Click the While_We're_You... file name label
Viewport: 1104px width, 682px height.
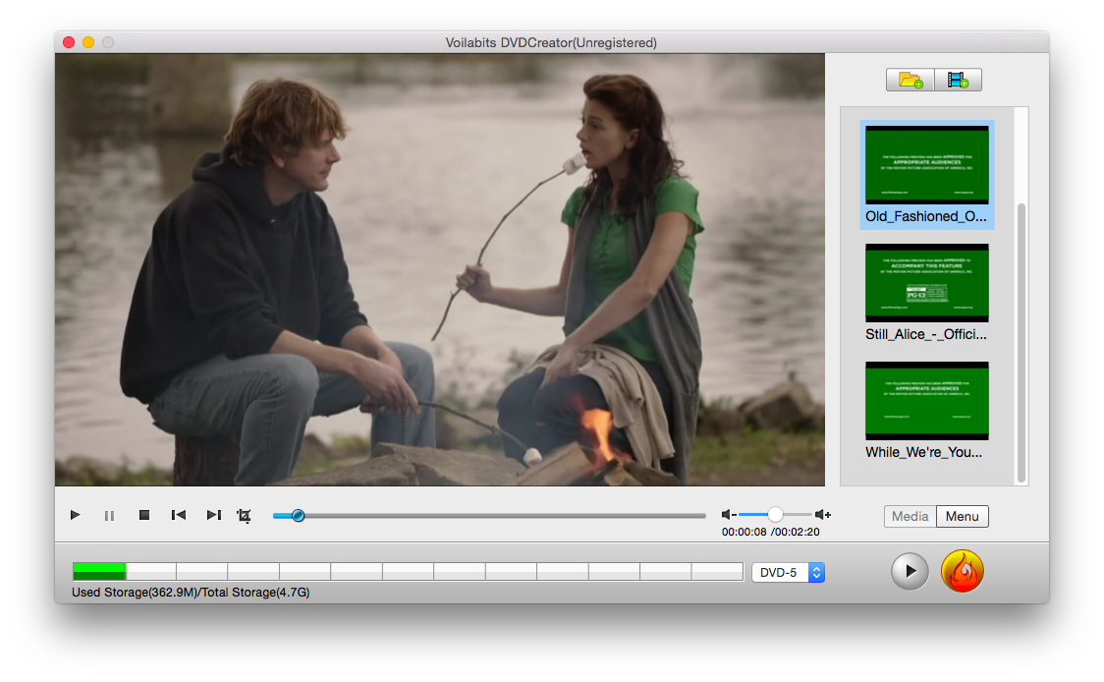(923, 452)
